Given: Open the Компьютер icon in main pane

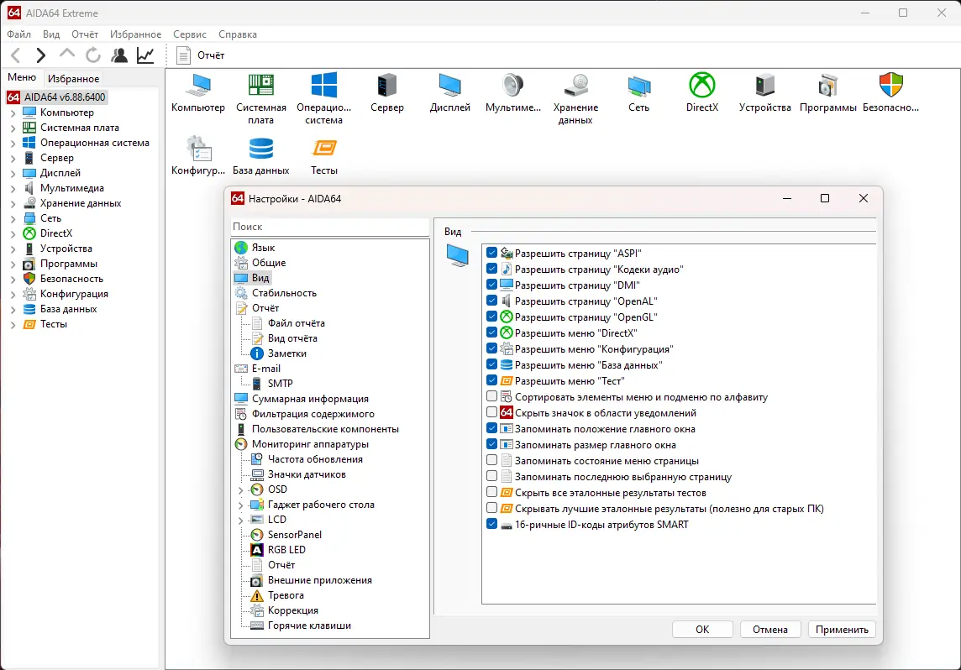Looking at the screenshot, I should click(198, 93).
